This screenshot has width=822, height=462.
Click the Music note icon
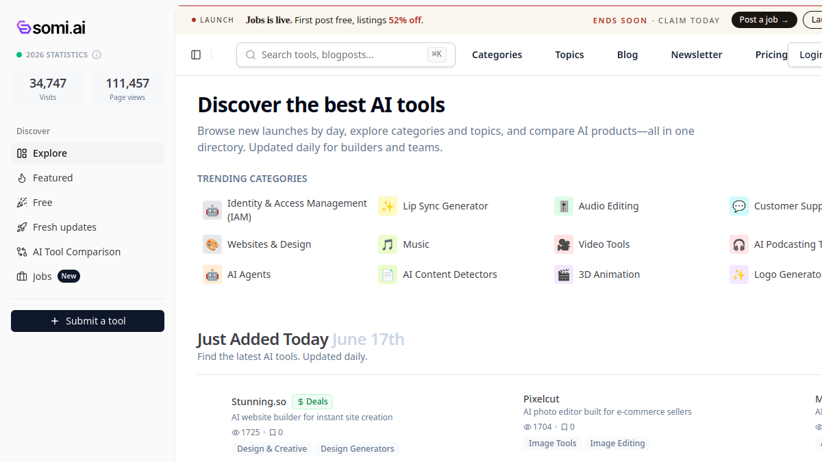[388, 244]
